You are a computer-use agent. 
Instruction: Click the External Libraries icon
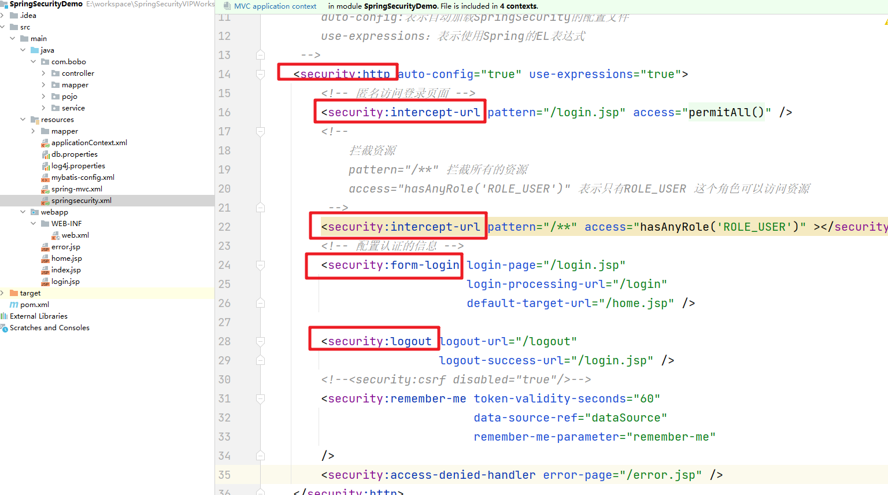tap(4, 316)
